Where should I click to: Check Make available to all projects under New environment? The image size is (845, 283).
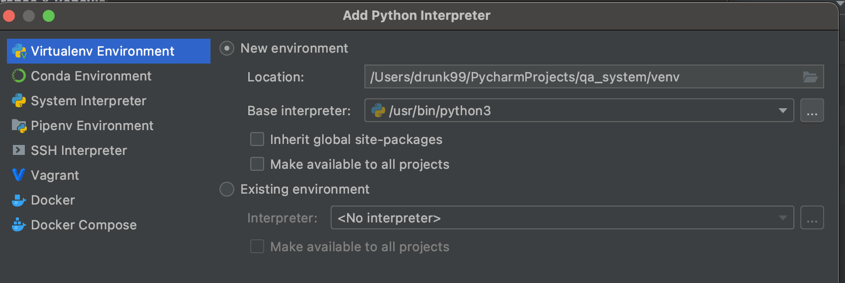coord(257,164)
